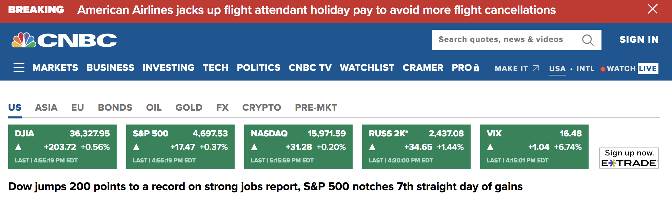Screen dimensions: 672x201
Task: Open the American Airlines breaking news story
Action: click(316, 10)
